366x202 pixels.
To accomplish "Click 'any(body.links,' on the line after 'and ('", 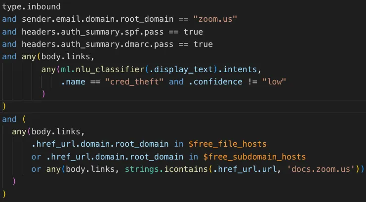I will [48, 132].
